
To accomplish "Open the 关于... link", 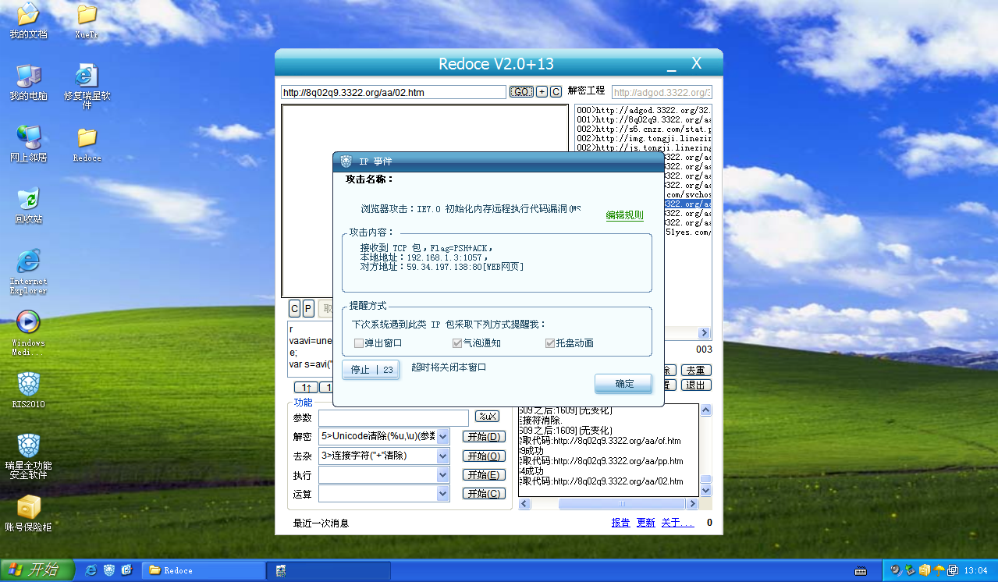I will pyautogui.click(x=677, y=523).
